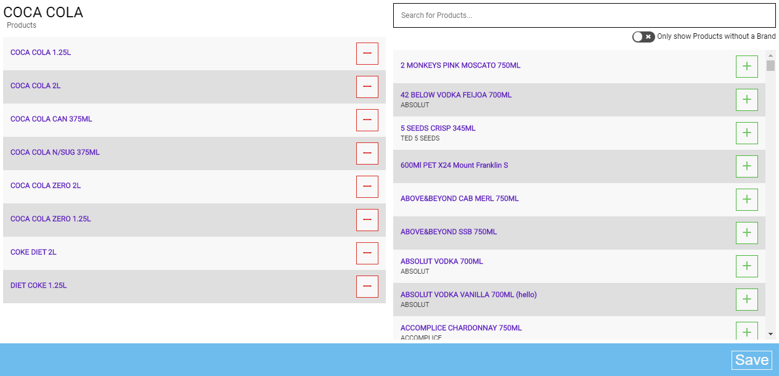Remove COCA COLA 2L with minus icon

coord(367,87)
